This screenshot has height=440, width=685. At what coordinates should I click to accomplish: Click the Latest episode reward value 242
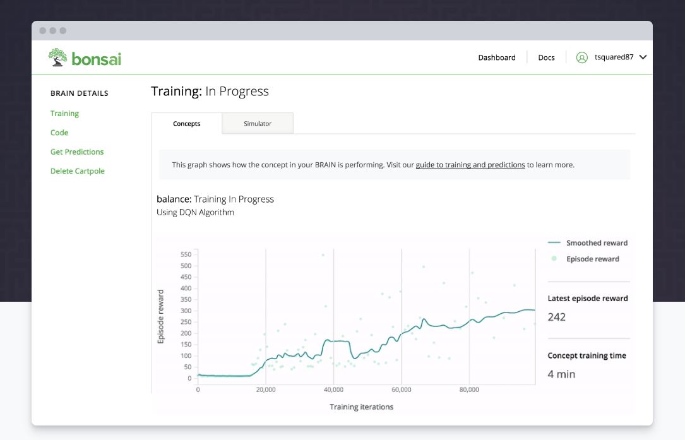(556, 317)
